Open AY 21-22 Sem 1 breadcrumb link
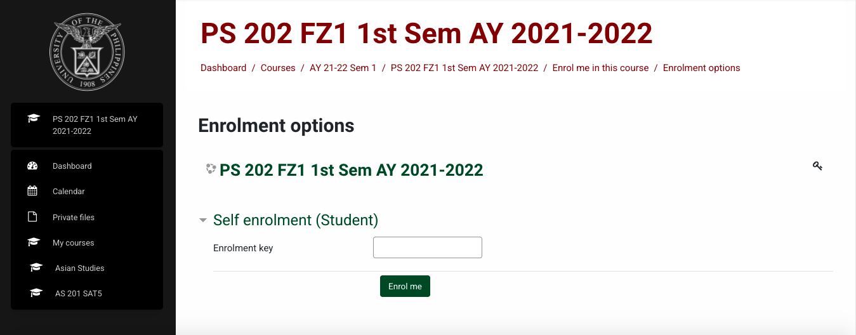 343,68
